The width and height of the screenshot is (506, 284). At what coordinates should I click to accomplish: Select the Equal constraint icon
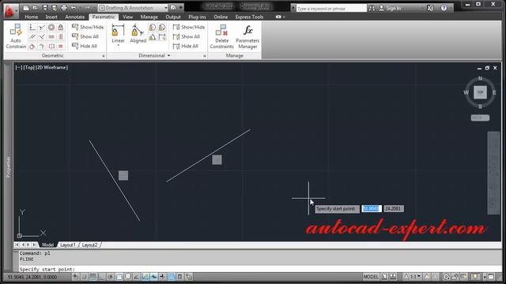[61, 47]
